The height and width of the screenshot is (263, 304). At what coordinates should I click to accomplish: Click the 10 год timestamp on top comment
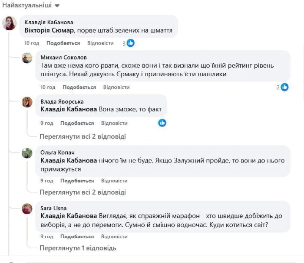32,43
